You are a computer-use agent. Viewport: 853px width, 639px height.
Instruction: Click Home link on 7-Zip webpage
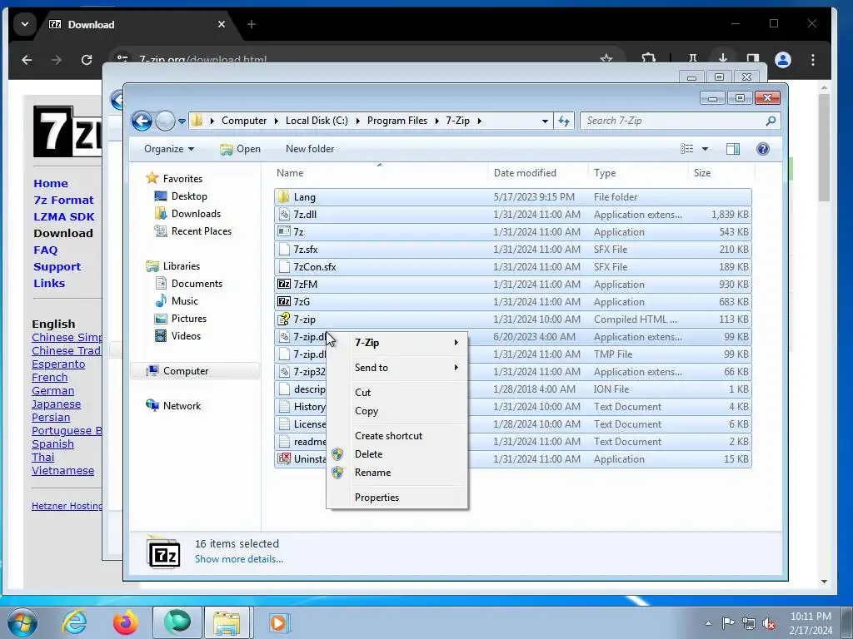51,184
